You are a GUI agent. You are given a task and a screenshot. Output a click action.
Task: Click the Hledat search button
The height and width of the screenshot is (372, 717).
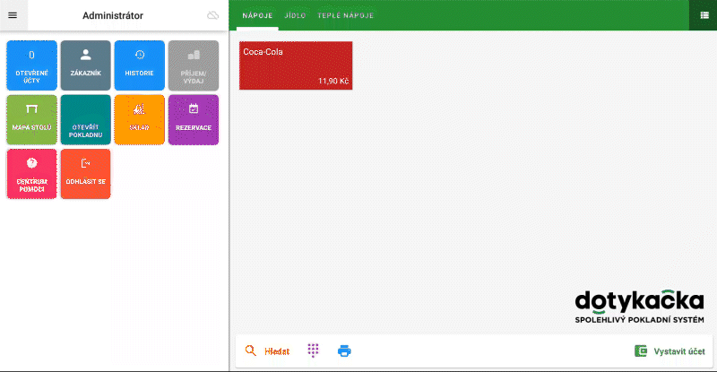click(267, 351)
